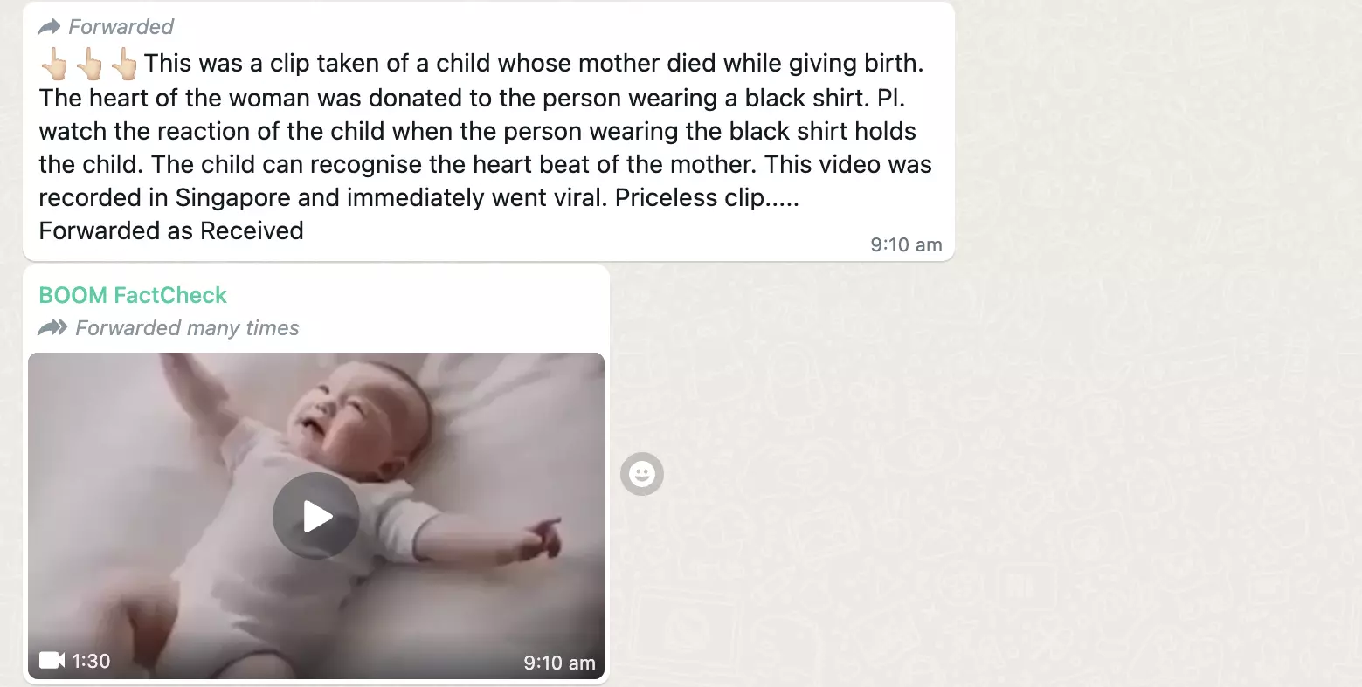
Task: Click the 9:10 am timestamp on text message
Action: 906,245
